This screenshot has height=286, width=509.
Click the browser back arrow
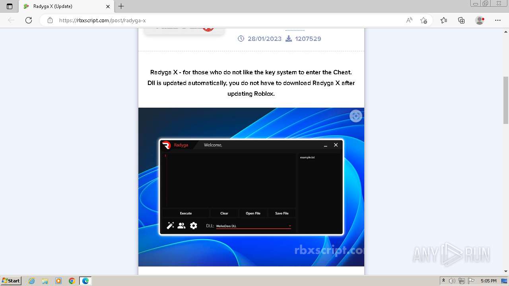[x=11, y=20]
